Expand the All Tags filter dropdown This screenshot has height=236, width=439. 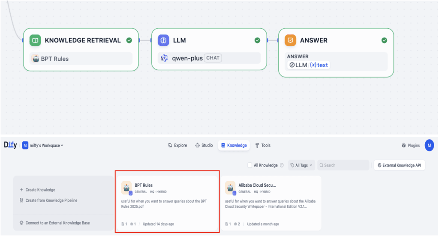coord(301,165)
